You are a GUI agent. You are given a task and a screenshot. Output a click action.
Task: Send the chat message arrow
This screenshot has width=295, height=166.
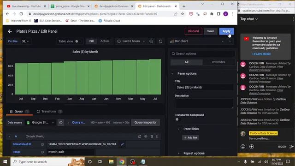[x=291, y=147]
